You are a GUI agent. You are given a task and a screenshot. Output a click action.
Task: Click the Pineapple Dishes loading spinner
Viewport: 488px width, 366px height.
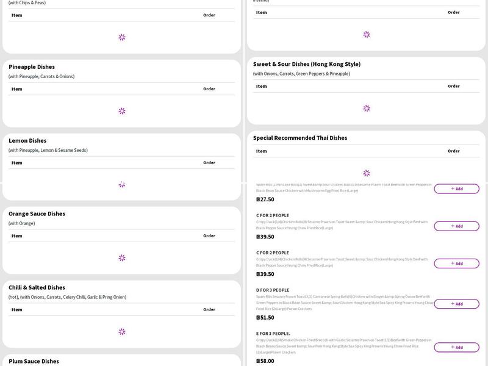pyautogui.click(x=122, y=111)
